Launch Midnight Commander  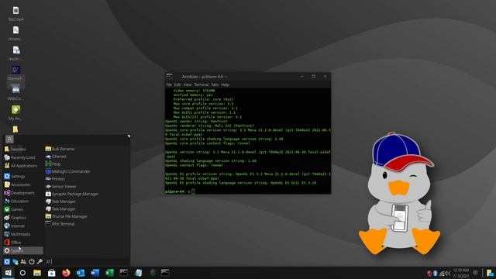[x=67, y=171]
